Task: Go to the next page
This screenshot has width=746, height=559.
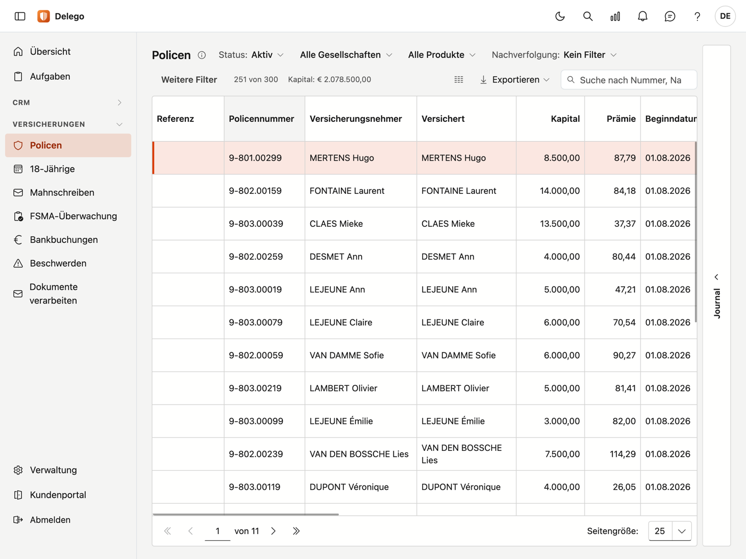Action: (x=273, y=531)
